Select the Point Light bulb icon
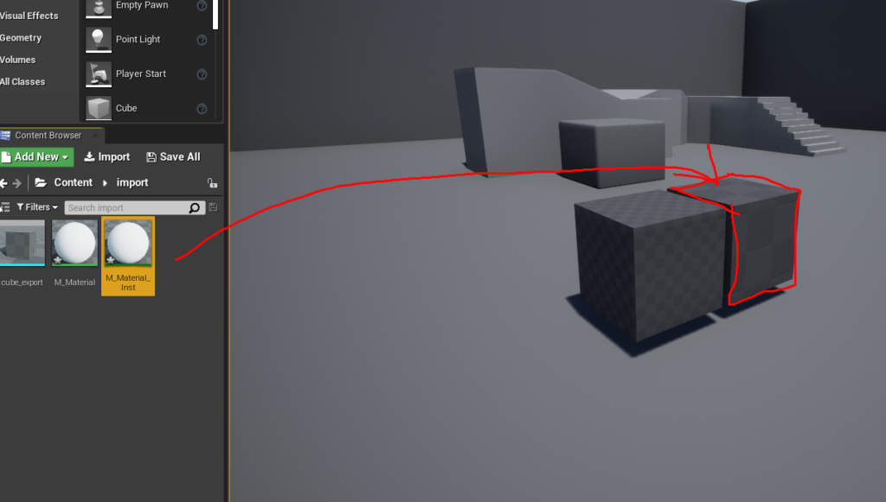 coord(99,40)
